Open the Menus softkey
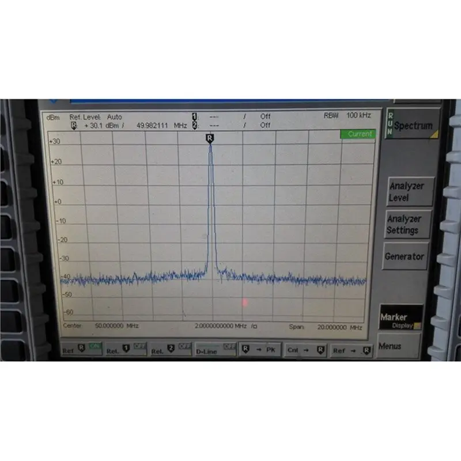This screenshot has height=461, width=461. pos(398,346)
